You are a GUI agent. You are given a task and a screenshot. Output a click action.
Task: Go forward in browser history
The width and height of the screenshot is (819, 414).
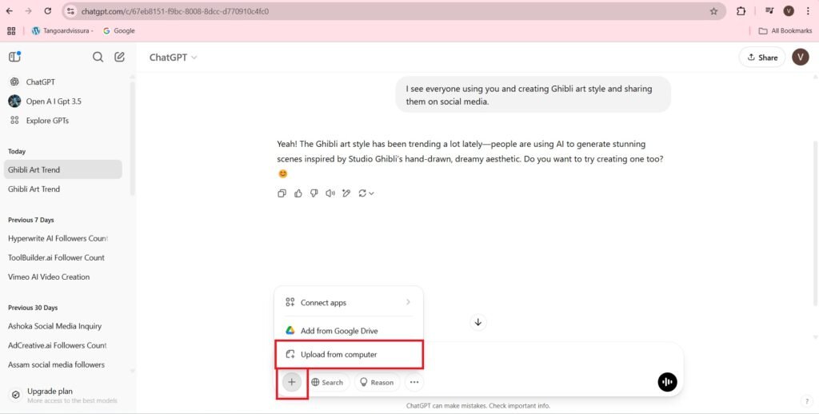[x=28, y=11]
